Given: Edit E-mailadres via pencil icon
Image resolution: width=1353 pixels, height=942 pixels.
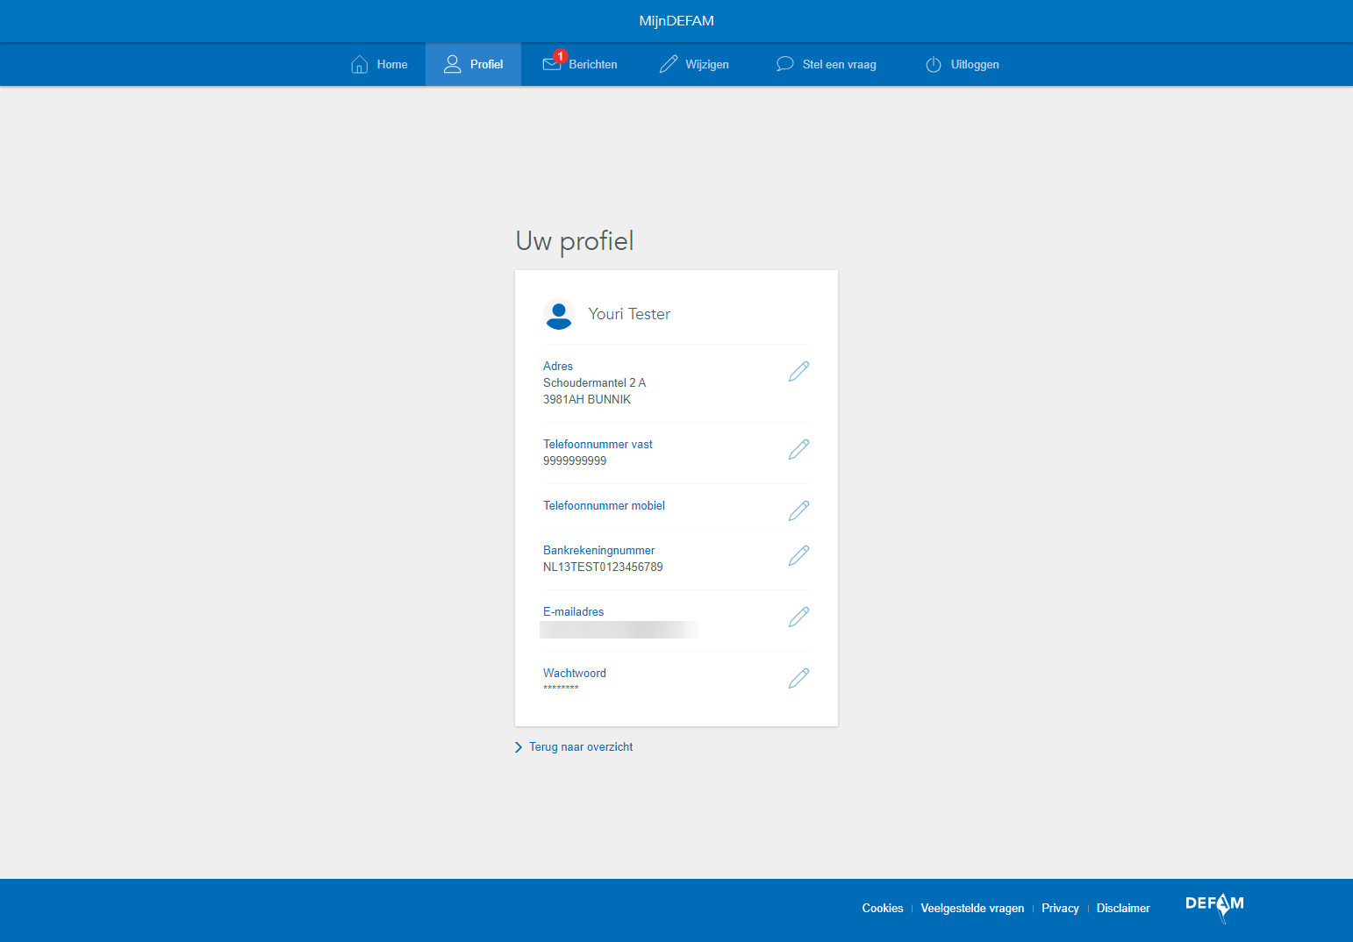Looking at the screenshot, I should point(798,617).
